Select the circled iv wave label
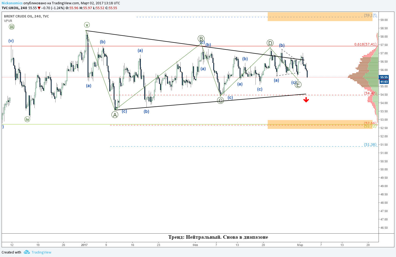 tap(27, 119)
